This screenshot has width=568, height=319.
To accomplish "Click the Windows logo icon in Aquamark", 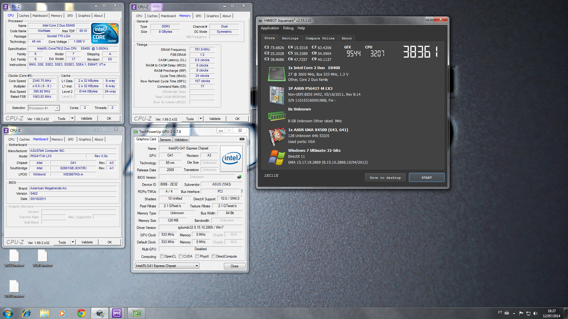I will click(x=276, y=157).
